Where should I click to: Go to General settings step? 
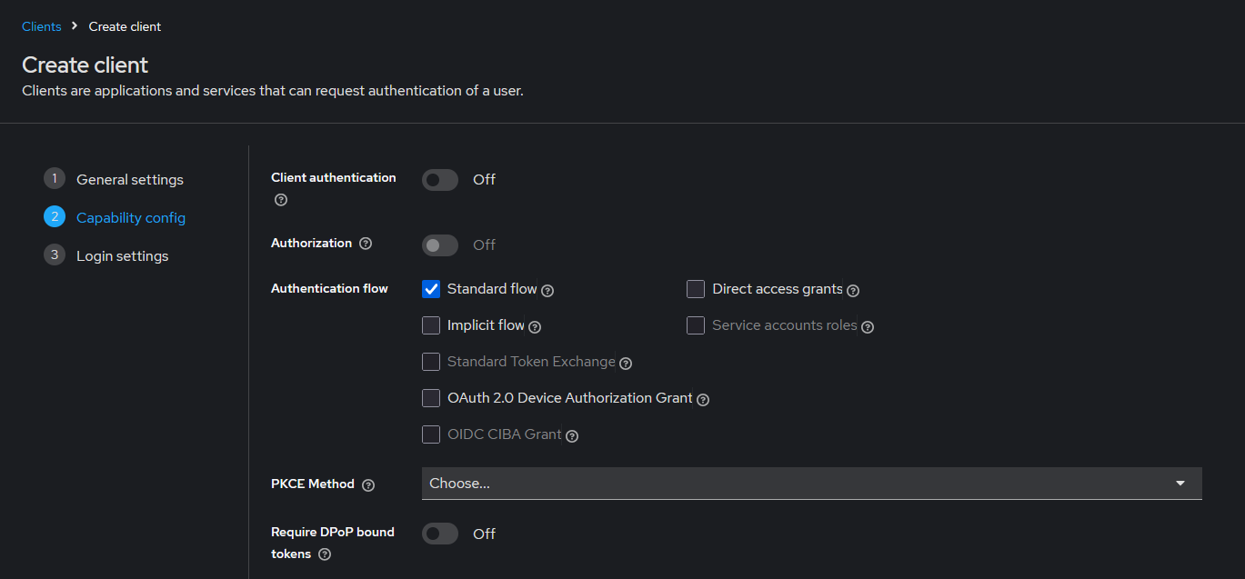(129, 180)
